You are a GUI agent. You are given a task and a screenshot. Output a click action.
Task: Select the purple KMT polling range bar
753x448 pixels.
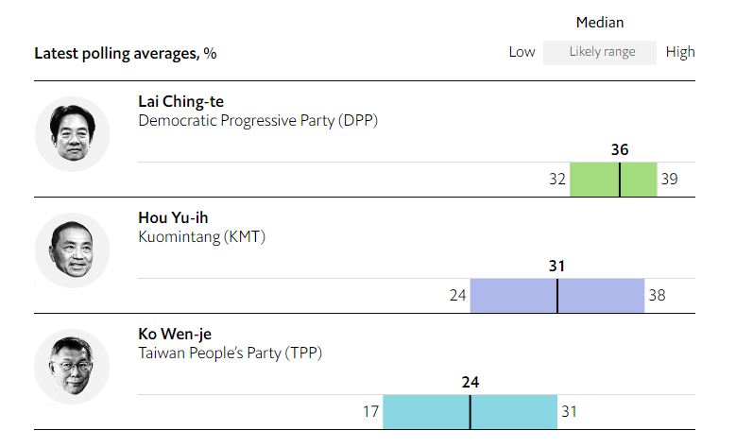coord(557,295)
